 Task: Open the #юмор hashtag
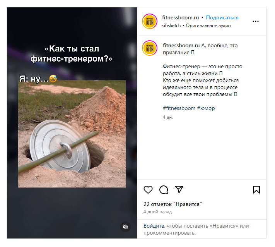click(206, 108)
